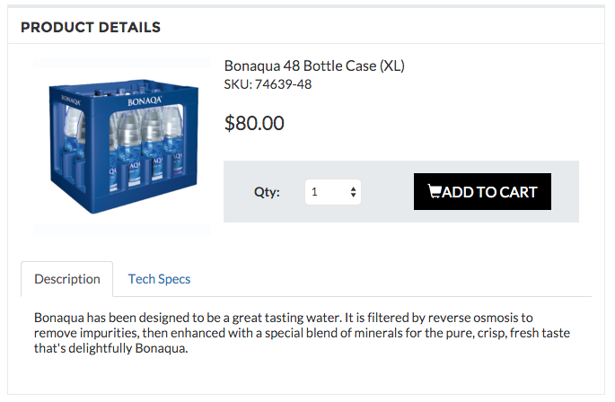The height and width of the screenshot is (402, 615).
Task: Decrease quantity with the down stepper arrow
Action: 353,195
